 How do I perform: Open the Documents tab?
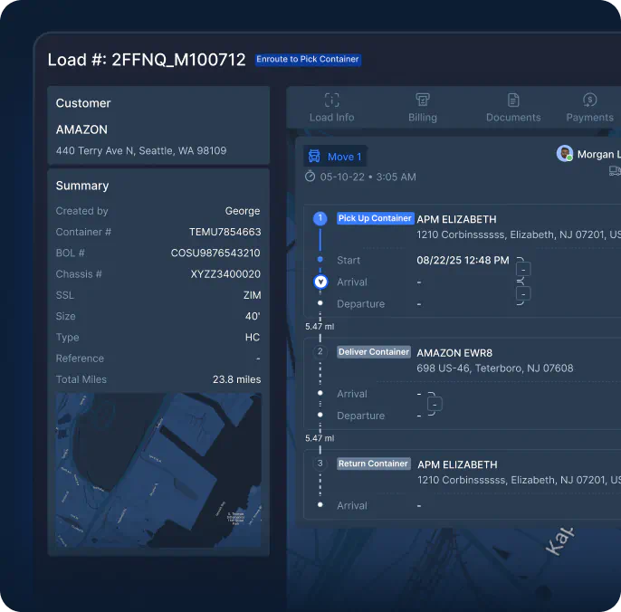tap(513, 108)
